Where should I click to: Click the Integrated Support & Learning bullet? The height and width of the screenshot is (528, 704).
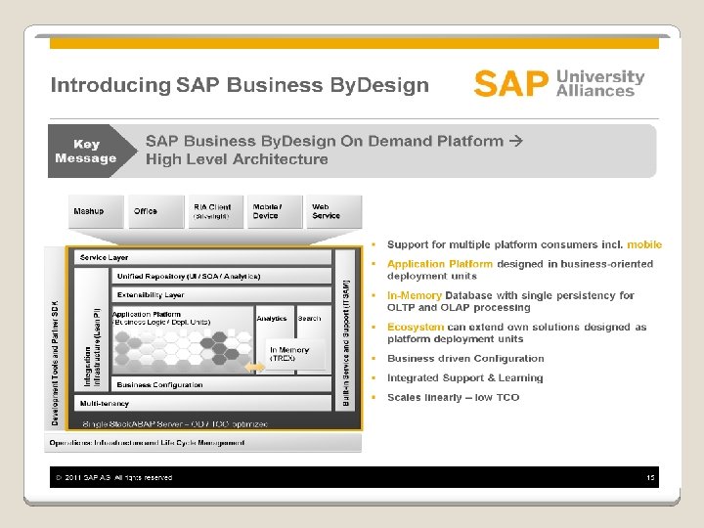coord(465,378)
